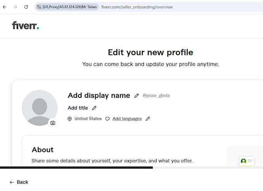
Task: Edit display name with pencil icon
Action: 137,95
